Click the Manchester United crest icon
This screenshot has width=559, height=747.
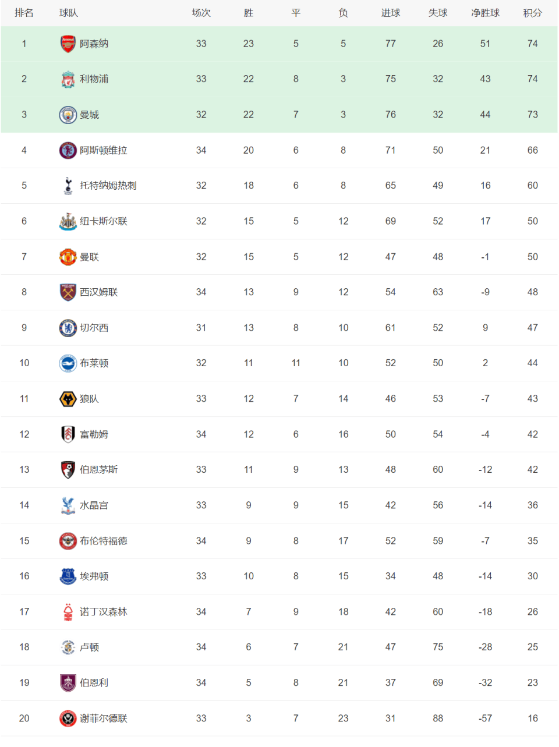pyautogui.click(x=68, y=257)
